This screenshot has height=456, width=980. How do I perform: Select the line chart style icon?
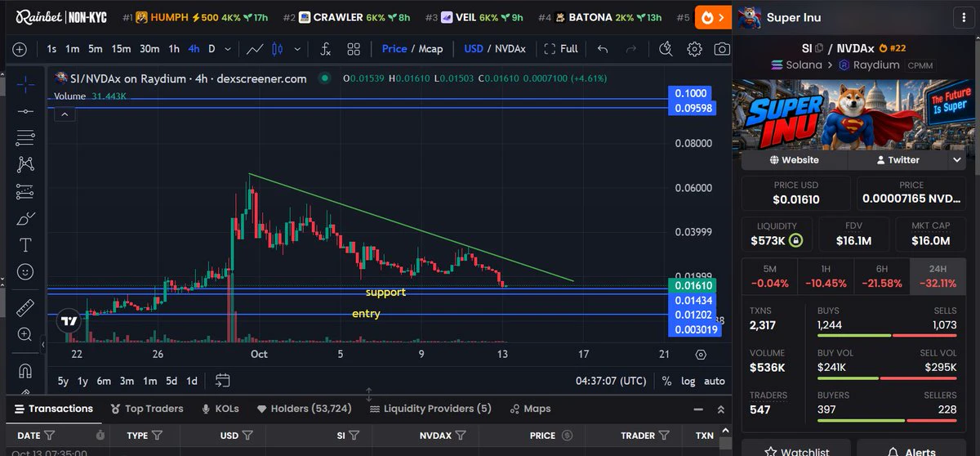coord(255,49)
